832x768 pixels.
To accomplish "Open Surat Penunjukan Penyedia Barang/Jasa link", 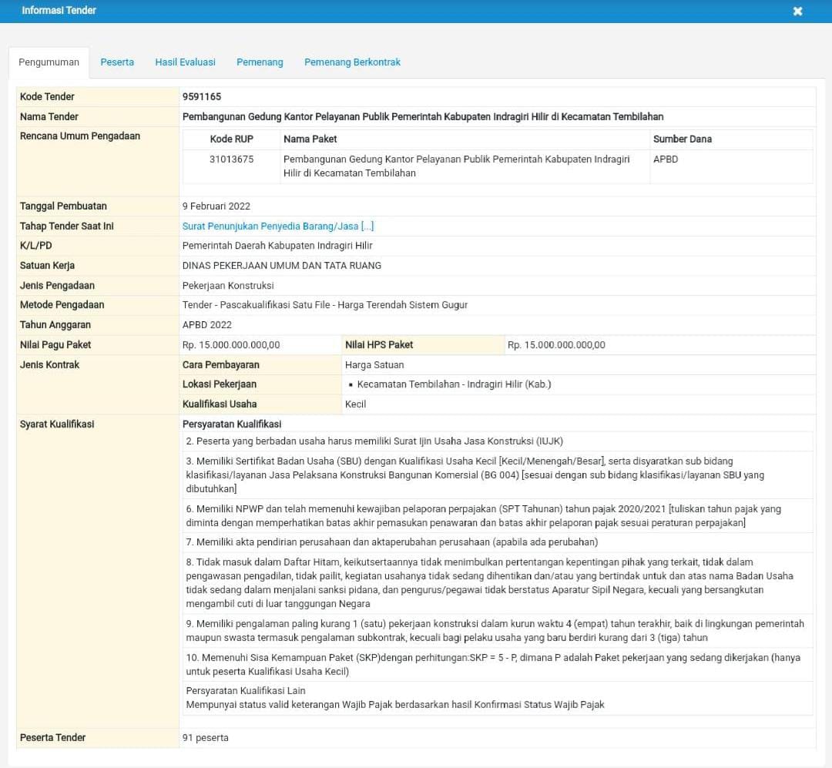I will 277,226.
